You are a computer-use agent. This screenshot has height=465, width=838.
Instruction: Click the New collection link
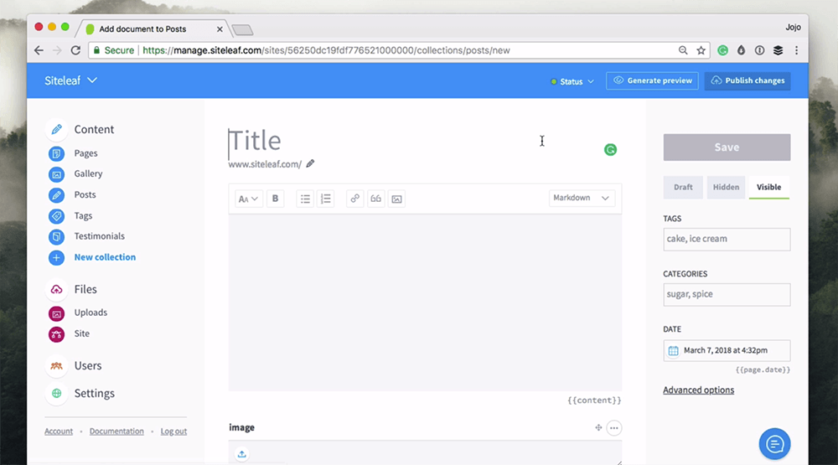point(105,257)
